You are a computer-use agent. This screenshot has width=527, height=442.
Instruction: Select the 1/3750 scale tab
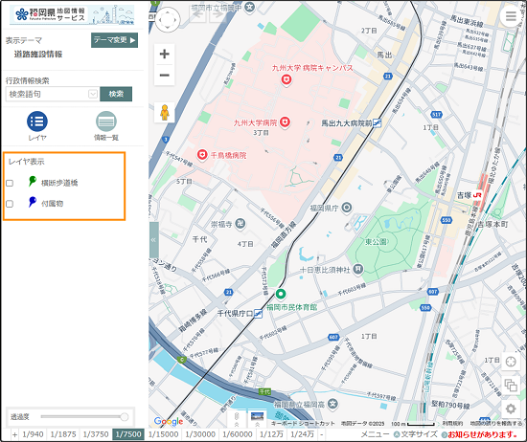coord(96,434)
